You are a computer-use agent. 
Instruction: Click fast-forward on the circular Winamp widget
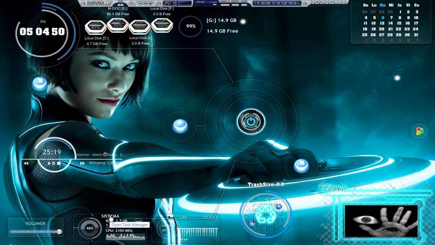point(82,163)
